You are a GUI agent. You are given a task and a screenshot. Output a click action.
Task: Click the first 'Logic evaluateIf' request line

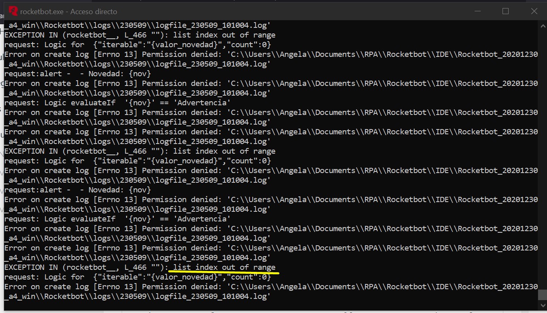coord(117,103)
